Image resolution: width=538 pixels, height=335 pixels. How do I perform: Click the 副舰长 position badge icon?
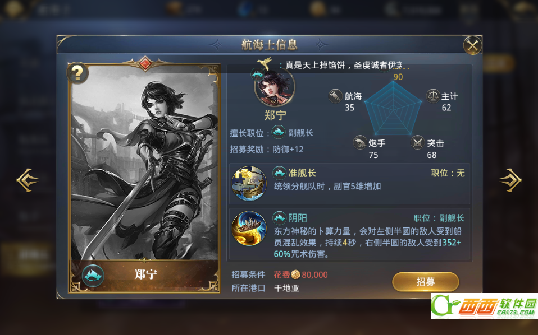pos(279,132)
